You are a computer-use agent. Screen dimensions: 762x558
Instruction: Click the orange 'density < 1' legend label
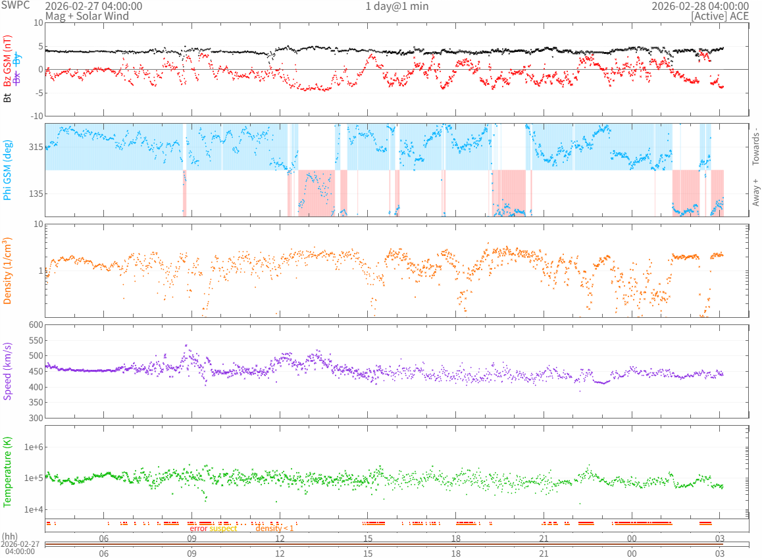(274, 528)
